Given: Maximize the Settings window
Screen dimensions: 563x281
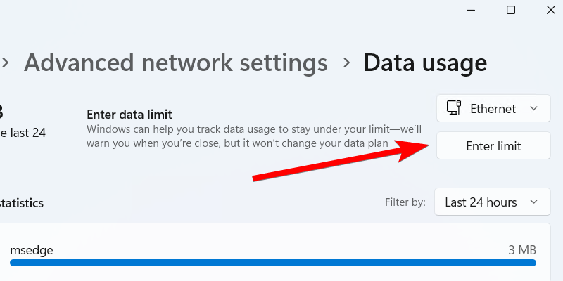Looking at the screenshot, I should click(x=511, y=10).
